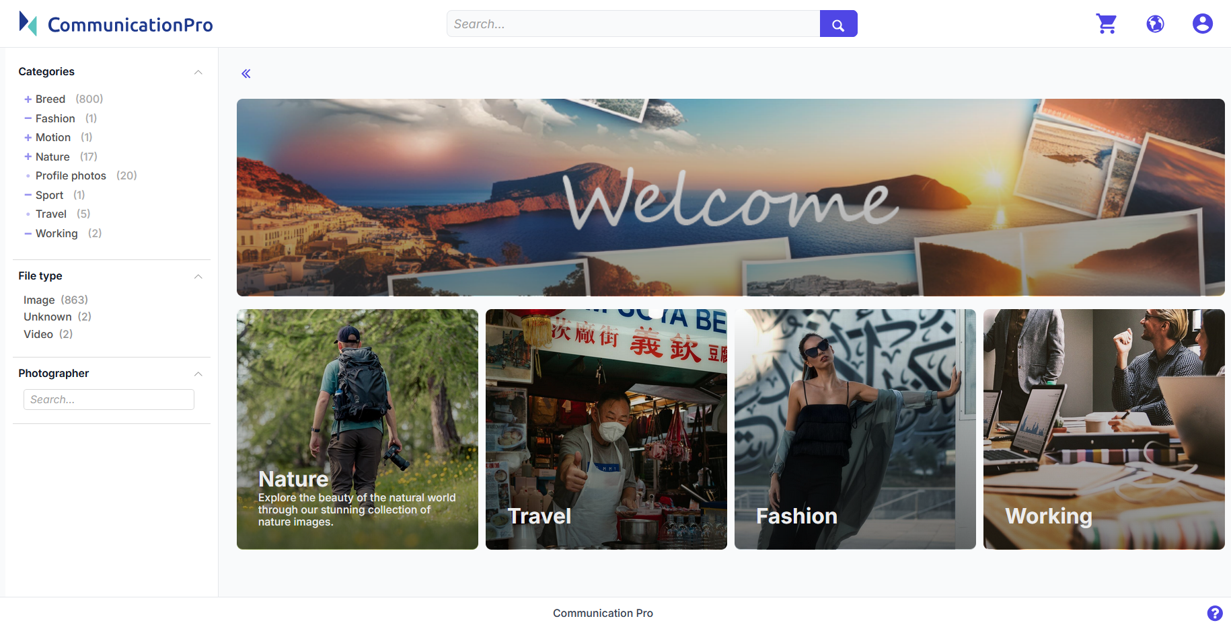Collapse the Photographer section chevron
This screenshot has height=629, width=1231.
[x=198, y=374]
